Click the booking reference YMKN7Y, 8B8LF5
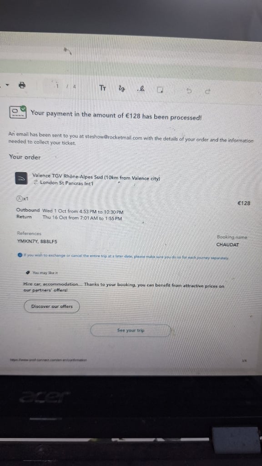The image size is (262, 466). pyautogui.click(x=37, y=242)
